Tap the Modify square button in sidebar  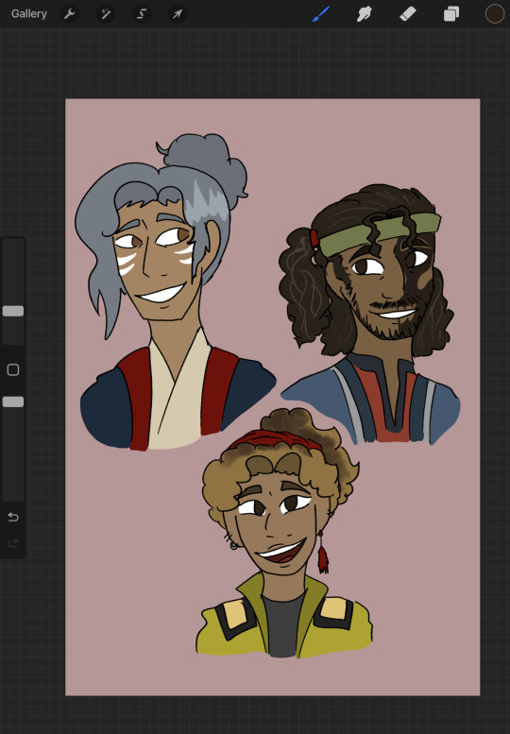coord(13,369)
